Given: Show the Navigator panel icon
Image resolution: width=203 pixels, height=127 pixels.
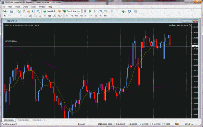Looking at the screenshot, I should pyautogui.click(x=29, y=11).
